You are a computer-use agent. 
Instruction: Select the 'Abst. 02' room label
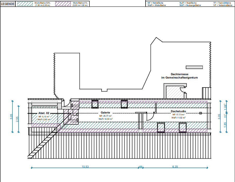tap(44, 113)
